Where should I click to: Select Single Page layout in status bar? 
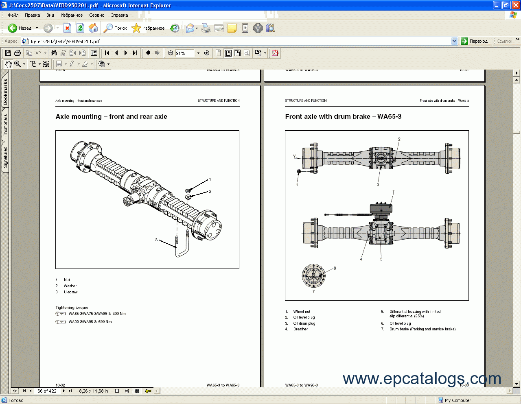pos(117,391)
